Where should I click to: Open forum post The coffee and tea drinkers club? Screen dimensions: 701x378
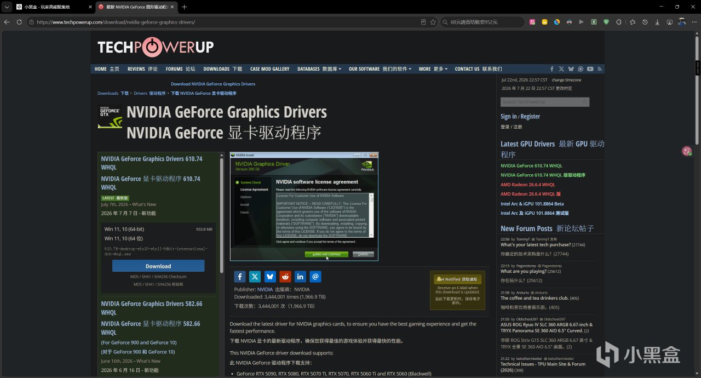[535, 298]
